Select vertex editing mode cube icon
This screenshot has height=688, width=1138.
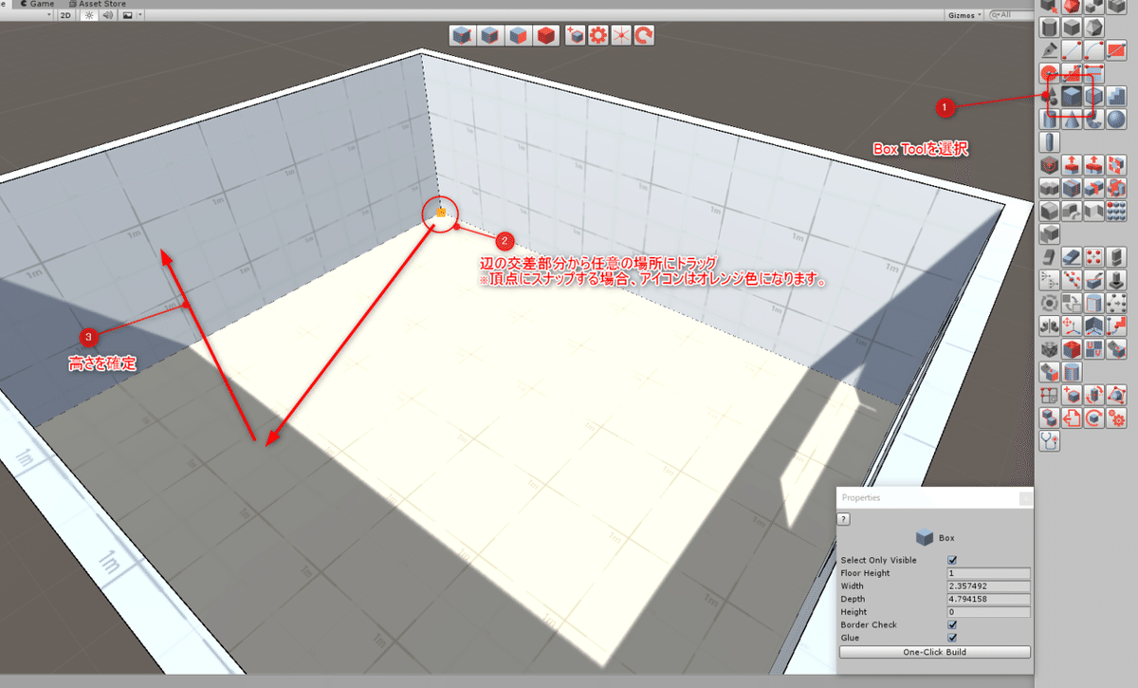(x=461, y=36)
